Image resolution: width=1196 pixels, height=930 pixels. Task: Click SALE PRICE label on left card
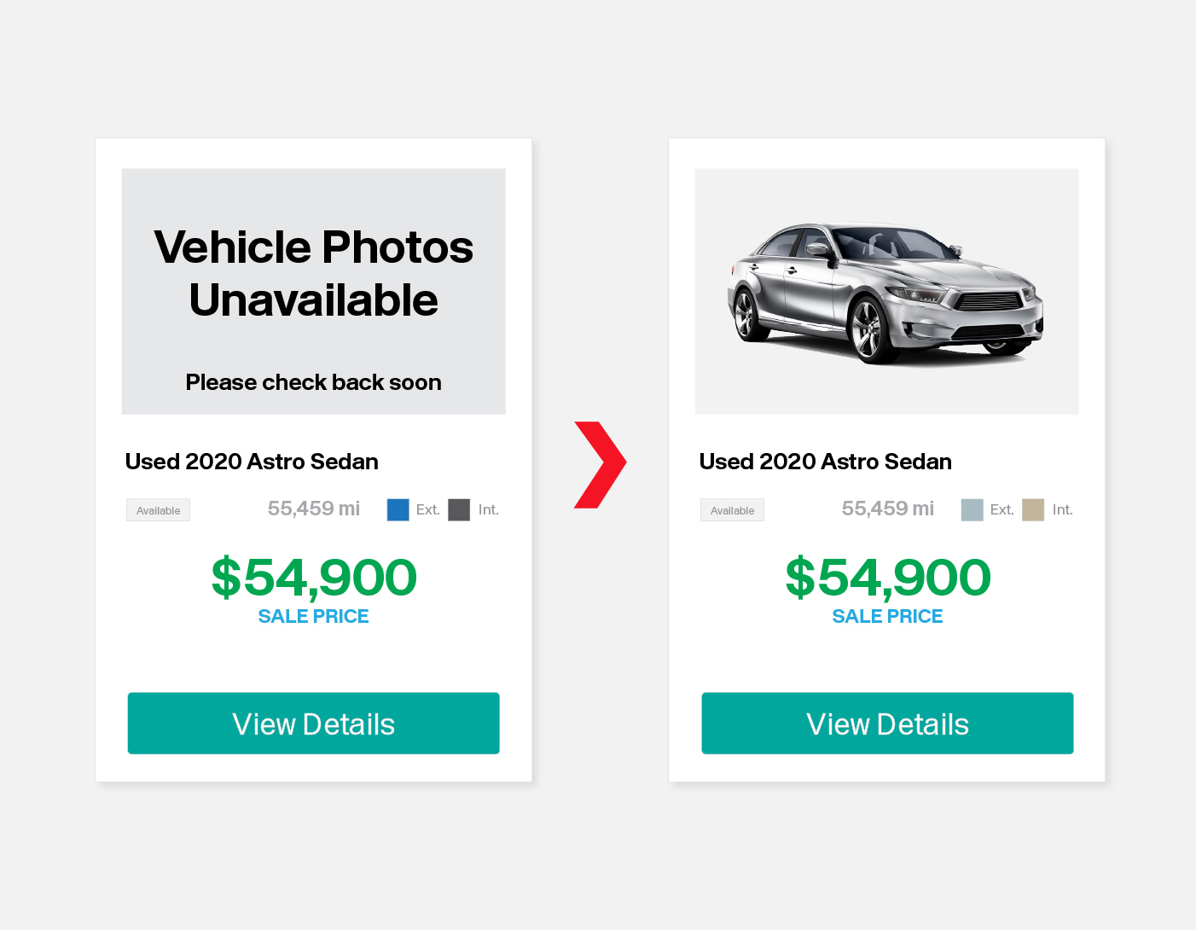click(x=314, y=616)
